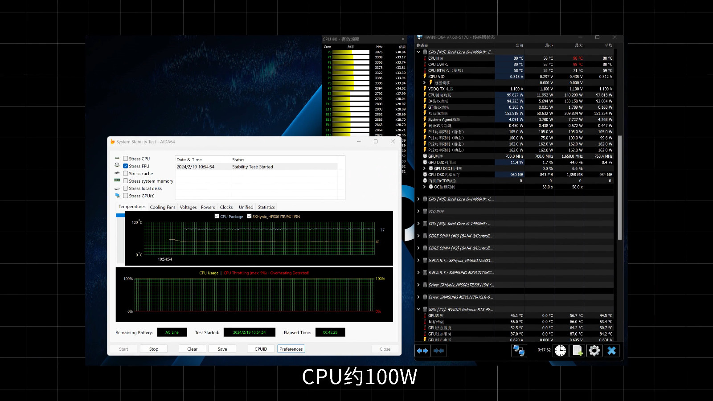Click thermometer icon of GPU温度 row
The image size is (713, 401).
click(425, 315)
